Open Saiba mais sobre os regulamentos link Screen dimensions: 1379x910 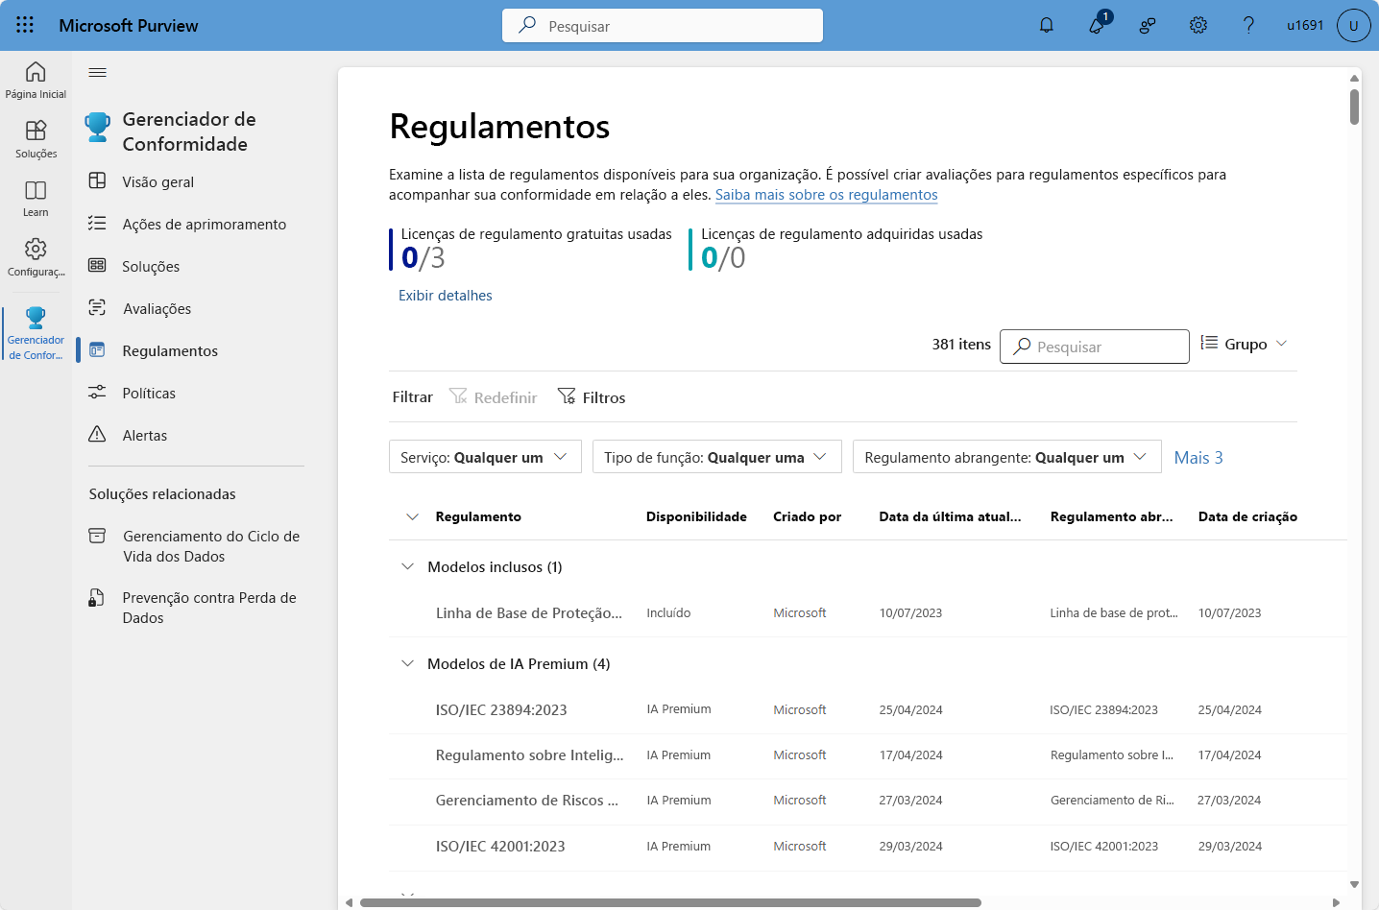(x=826, y=195)
